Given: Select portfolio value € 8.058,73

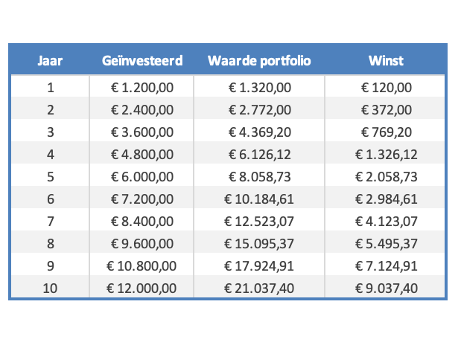Looking at the screenshot, I should click(x=259, y=177).
